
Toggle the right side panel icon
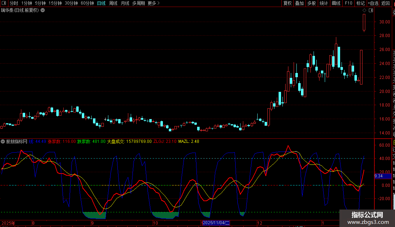(371, 10)
